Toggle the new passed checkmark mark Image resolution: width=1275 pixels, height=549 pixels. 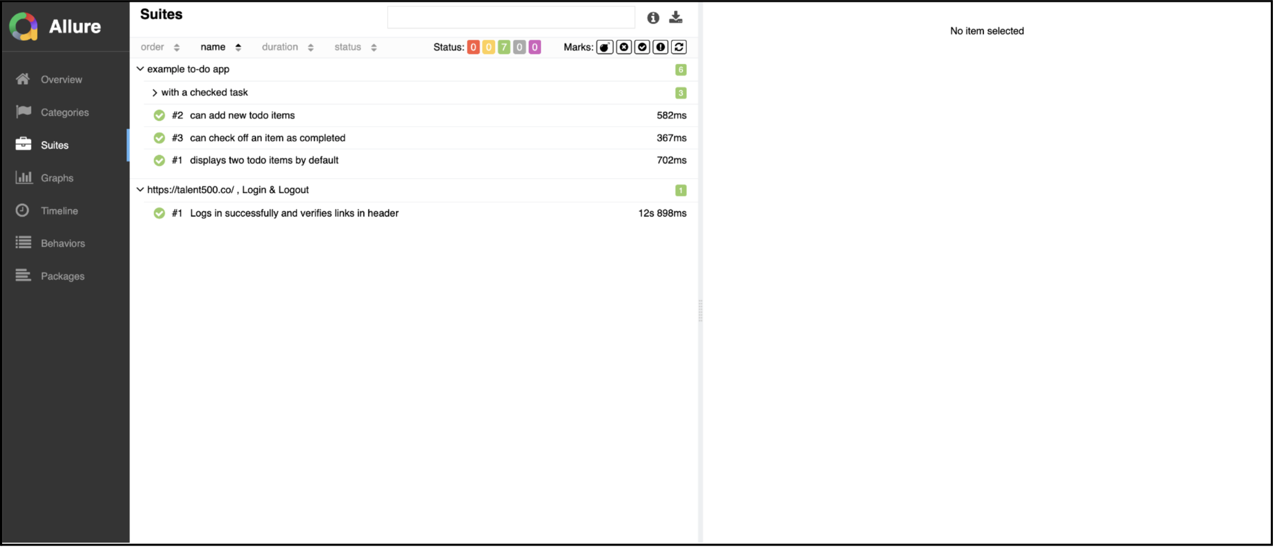(642, 47)
